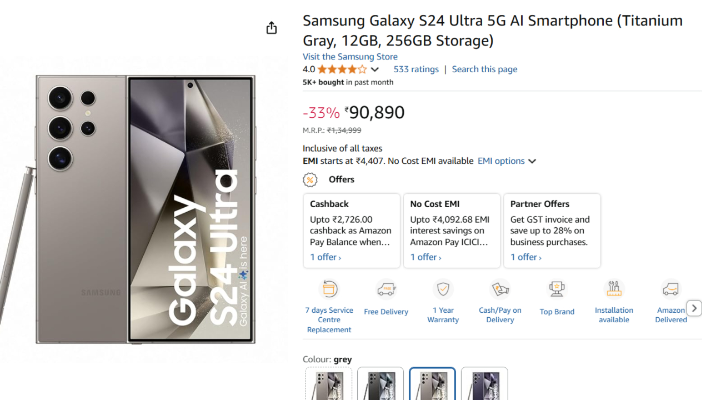Image resolution: width=711 pixels, height=400 pixels.
Task: Click the Galaxy S24 Ultra product image
Action: click(x=146, y=209)
